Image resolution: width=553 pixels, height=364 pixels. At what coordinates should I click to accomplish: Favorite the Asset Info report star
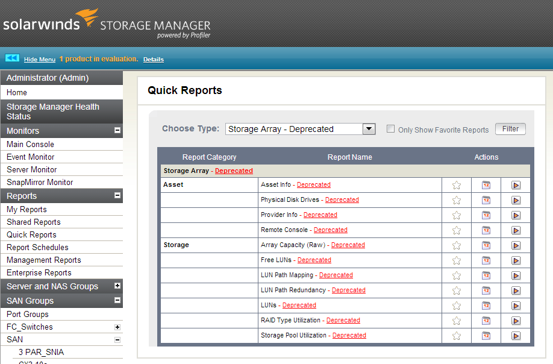pyautogui.click(x=457, y=185)
